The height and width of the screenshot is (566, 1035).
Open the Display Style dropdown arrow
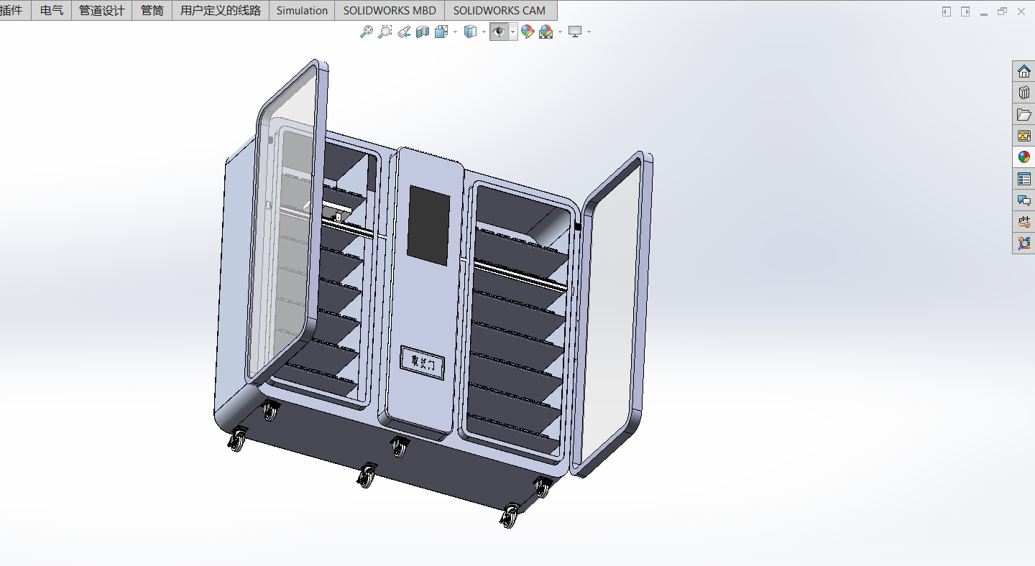[x=484, y=32]
